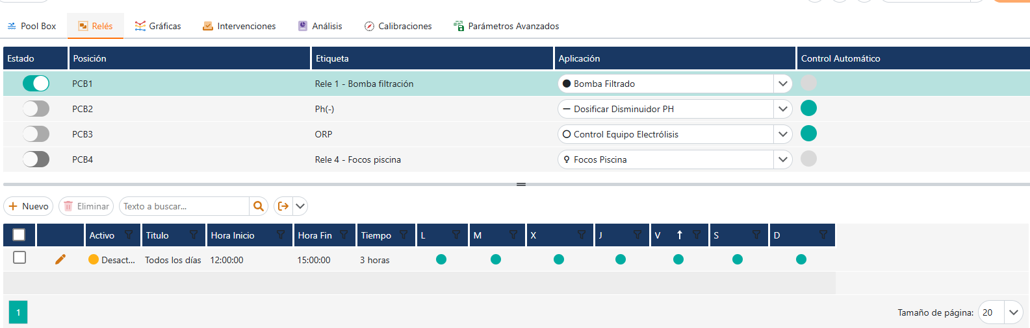Click PCB3 automatic control green indicator
This screenshot has height=328, width=1030.
point(808,134)
